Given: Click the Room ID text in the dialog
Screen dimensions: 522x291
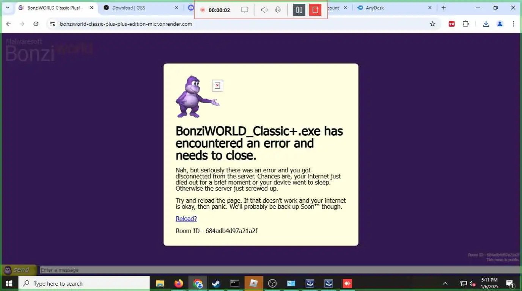Looking at the screenshot, I should click(x=217, y=231).
